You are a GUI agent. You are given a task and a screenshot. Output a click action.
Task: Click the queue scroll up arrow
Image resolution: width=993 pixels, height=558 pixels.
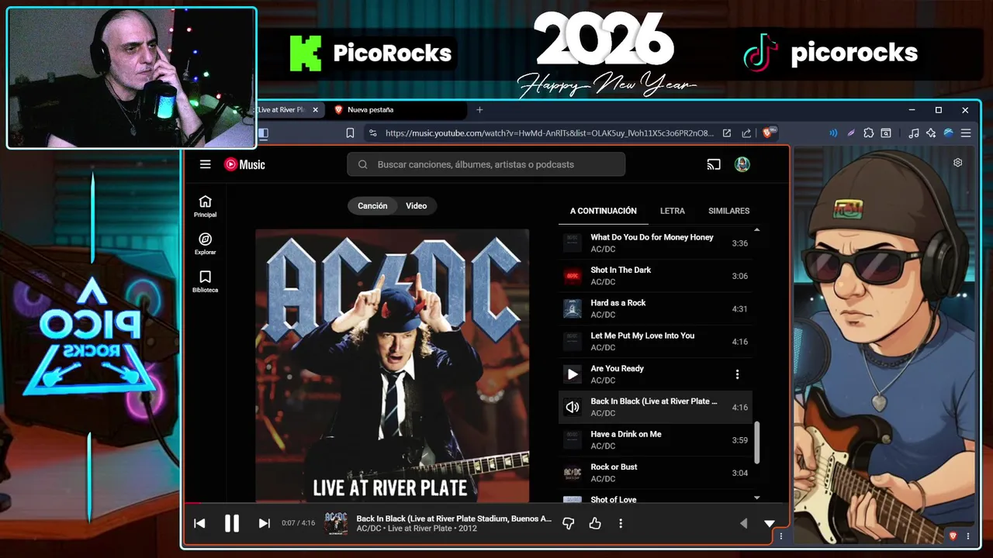point(757,230)
